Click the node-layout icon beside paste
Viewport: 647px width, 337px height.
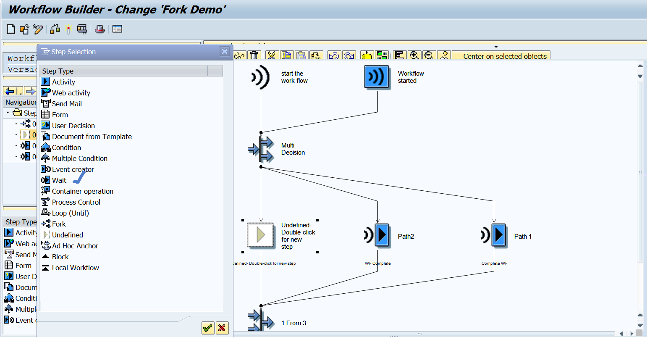316,56
